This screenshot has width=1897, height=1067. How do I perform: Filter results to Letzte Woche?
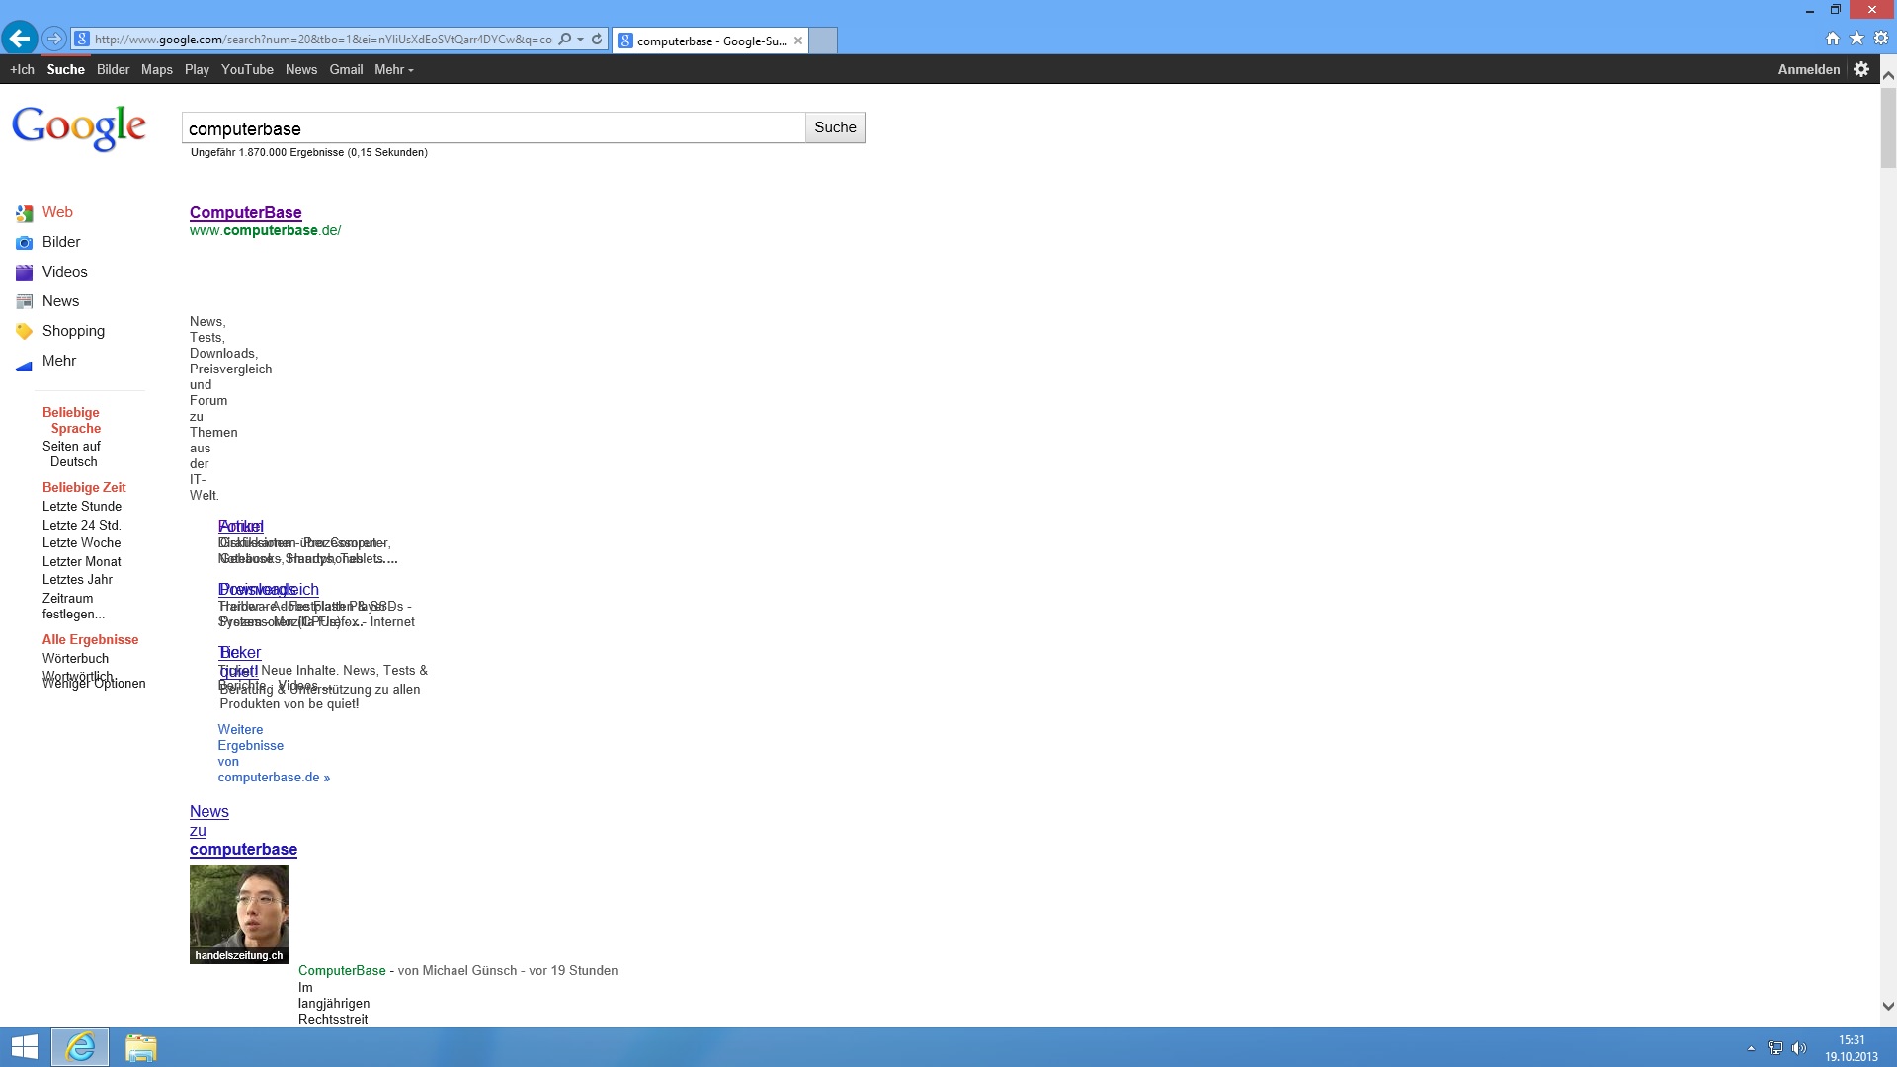coord(81,542)
